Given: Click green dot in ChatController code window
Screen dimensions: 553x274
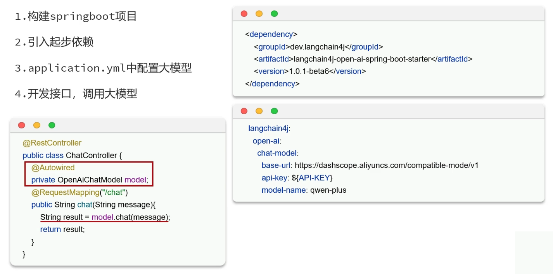Looking at the screenshot, I should [52, 125].
